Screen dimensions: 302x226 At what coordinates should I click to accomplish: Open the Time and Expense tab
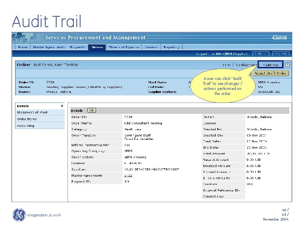124,47
